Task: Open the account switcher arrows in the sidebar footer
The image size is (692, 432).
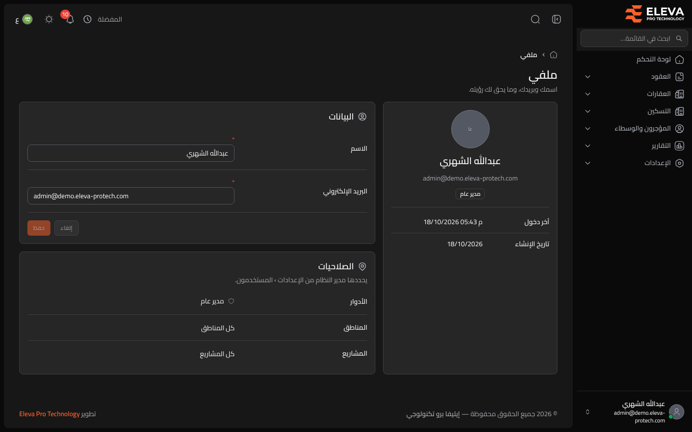Action: pyautogui.click(x=587, y=412)
